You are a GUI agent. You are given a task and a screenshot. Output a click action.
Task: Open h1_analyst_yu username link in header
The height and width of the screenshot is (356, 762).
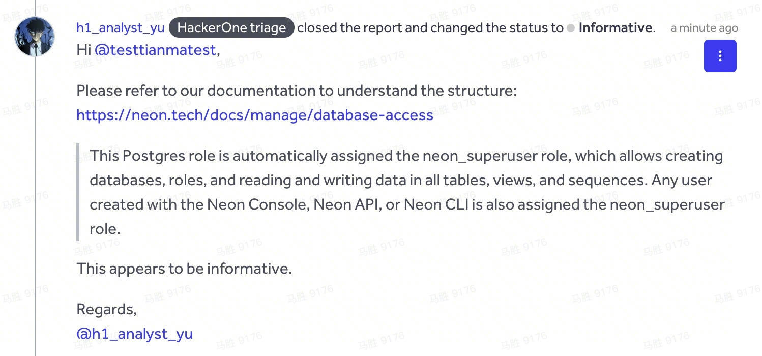point(121,28)
